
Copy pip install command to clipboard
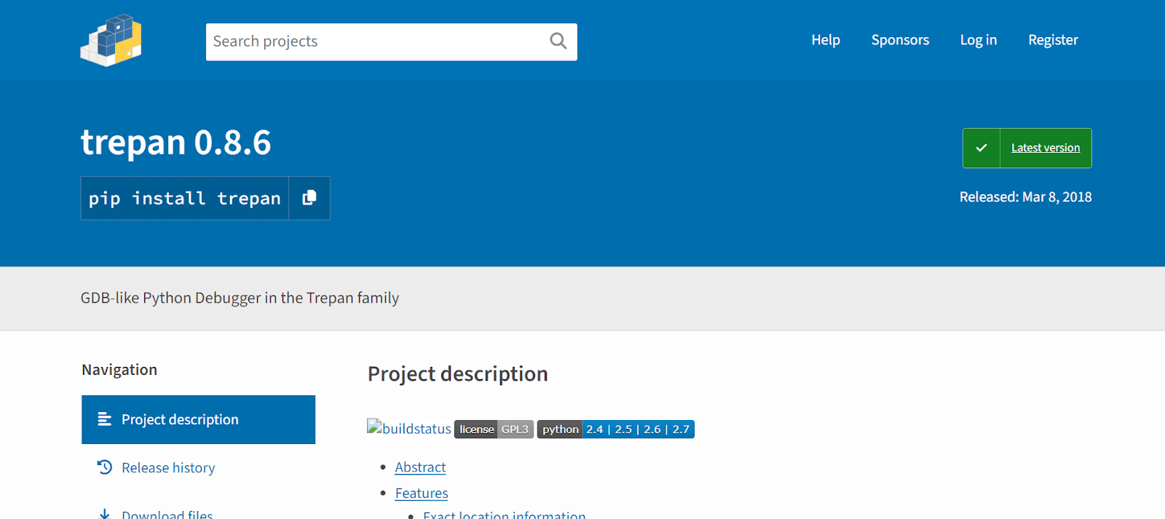click(309, 198)
